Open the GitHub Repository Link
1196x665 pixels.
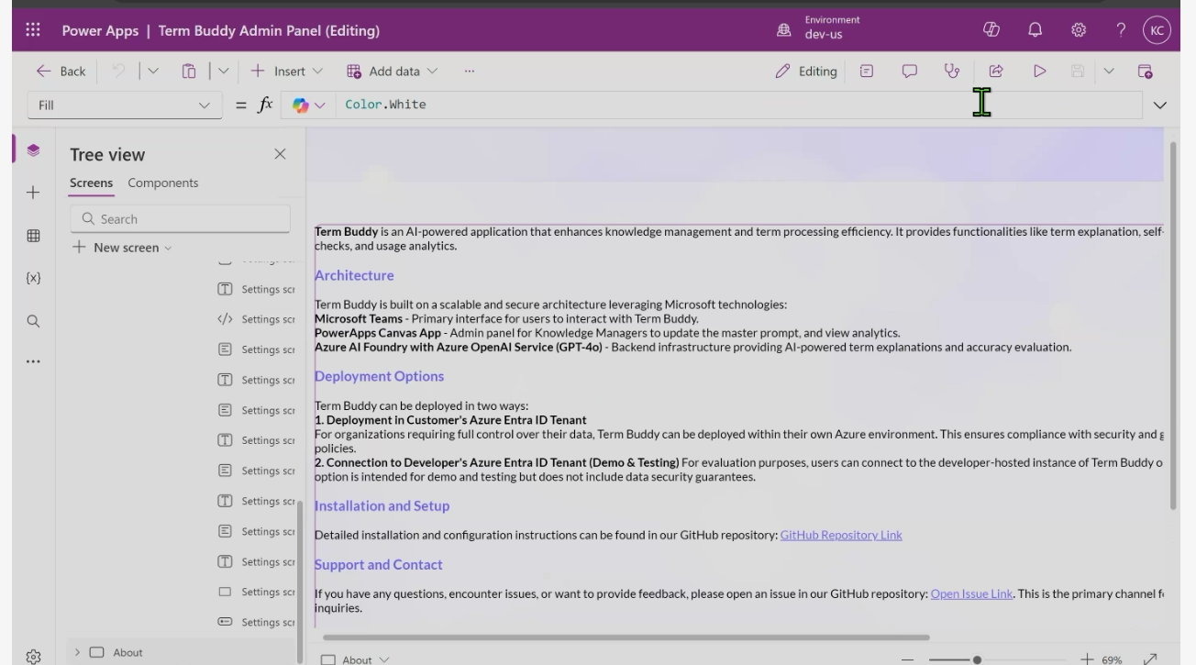pyautogui.click(x=841, y=535)
